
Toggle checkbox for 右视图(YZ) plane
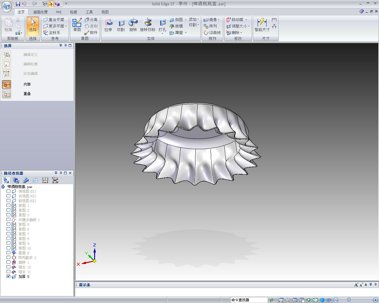tap(9, 196)
